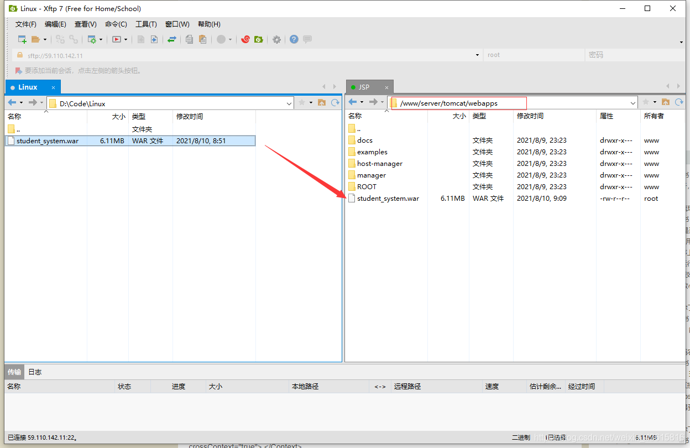Sort remote list by 所有者 column
The height and width of the screenshot is (448, 690).
pyautogui.click(x=662, y=116)
